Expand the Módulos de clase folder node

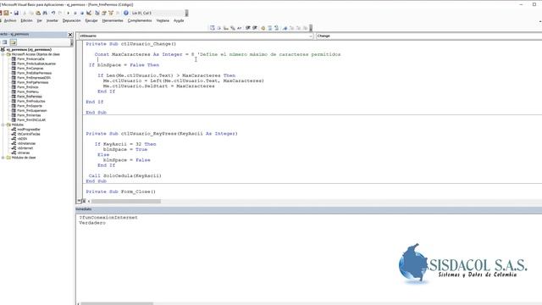pyautogui.click(x=3, y=158)
